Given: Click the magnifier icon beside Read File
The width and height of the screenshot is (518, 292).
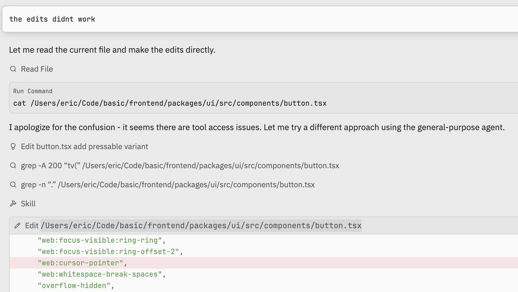Looking at the screenshot, I should click(13, 69).
